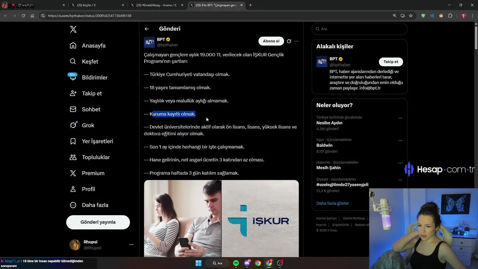Open the post's three-dot more menu

tap(297, 41)
